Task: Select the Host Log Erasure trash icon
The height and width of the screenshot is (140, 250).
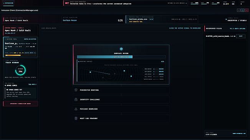Action: (x=76, y=119)
